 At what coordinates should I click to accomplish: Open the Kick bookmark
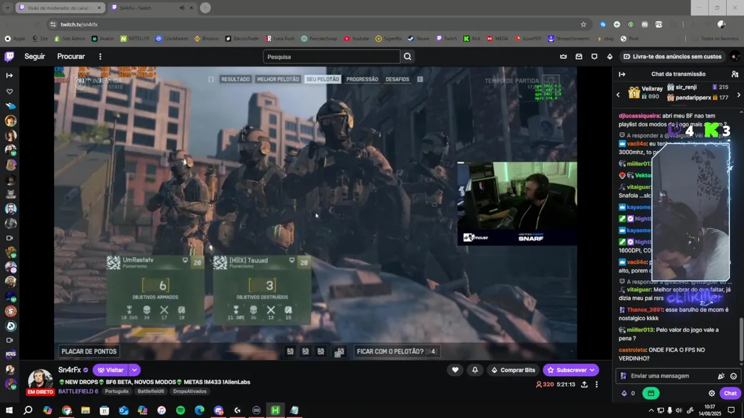click(x=471, y=38)
